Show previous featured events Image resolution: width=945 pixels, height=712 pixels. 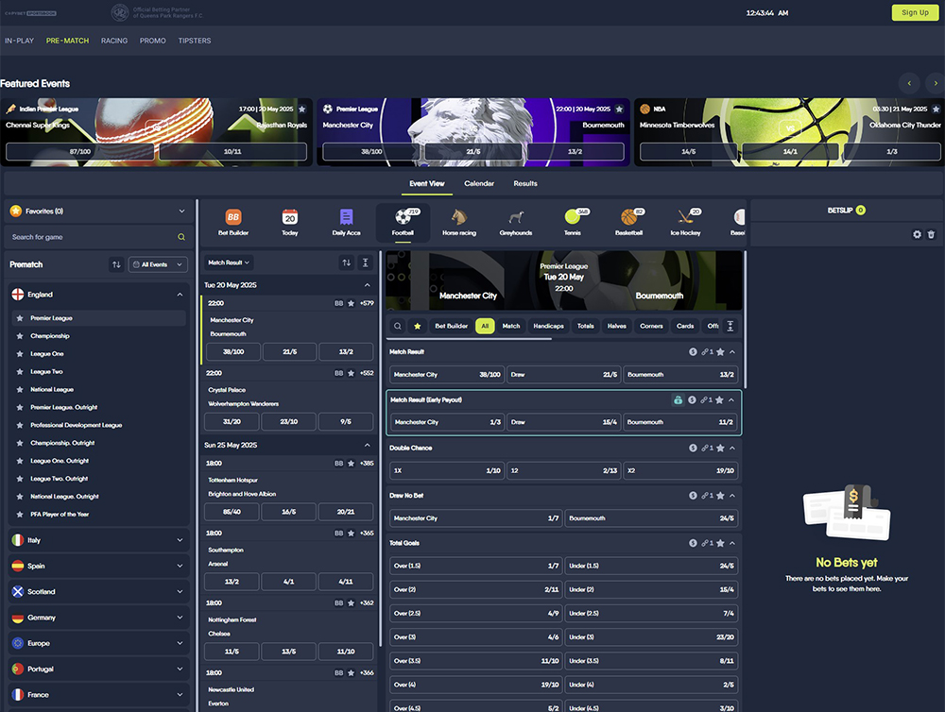[909, 83]
